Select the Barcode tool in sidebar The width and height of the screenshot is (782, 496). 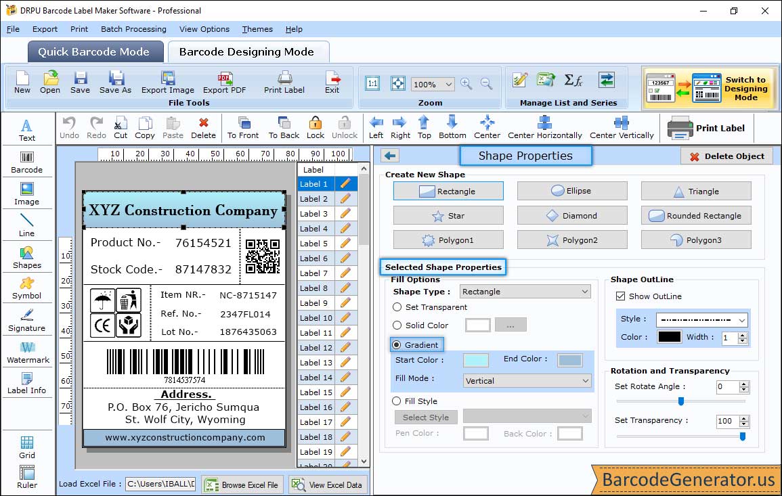27,162
